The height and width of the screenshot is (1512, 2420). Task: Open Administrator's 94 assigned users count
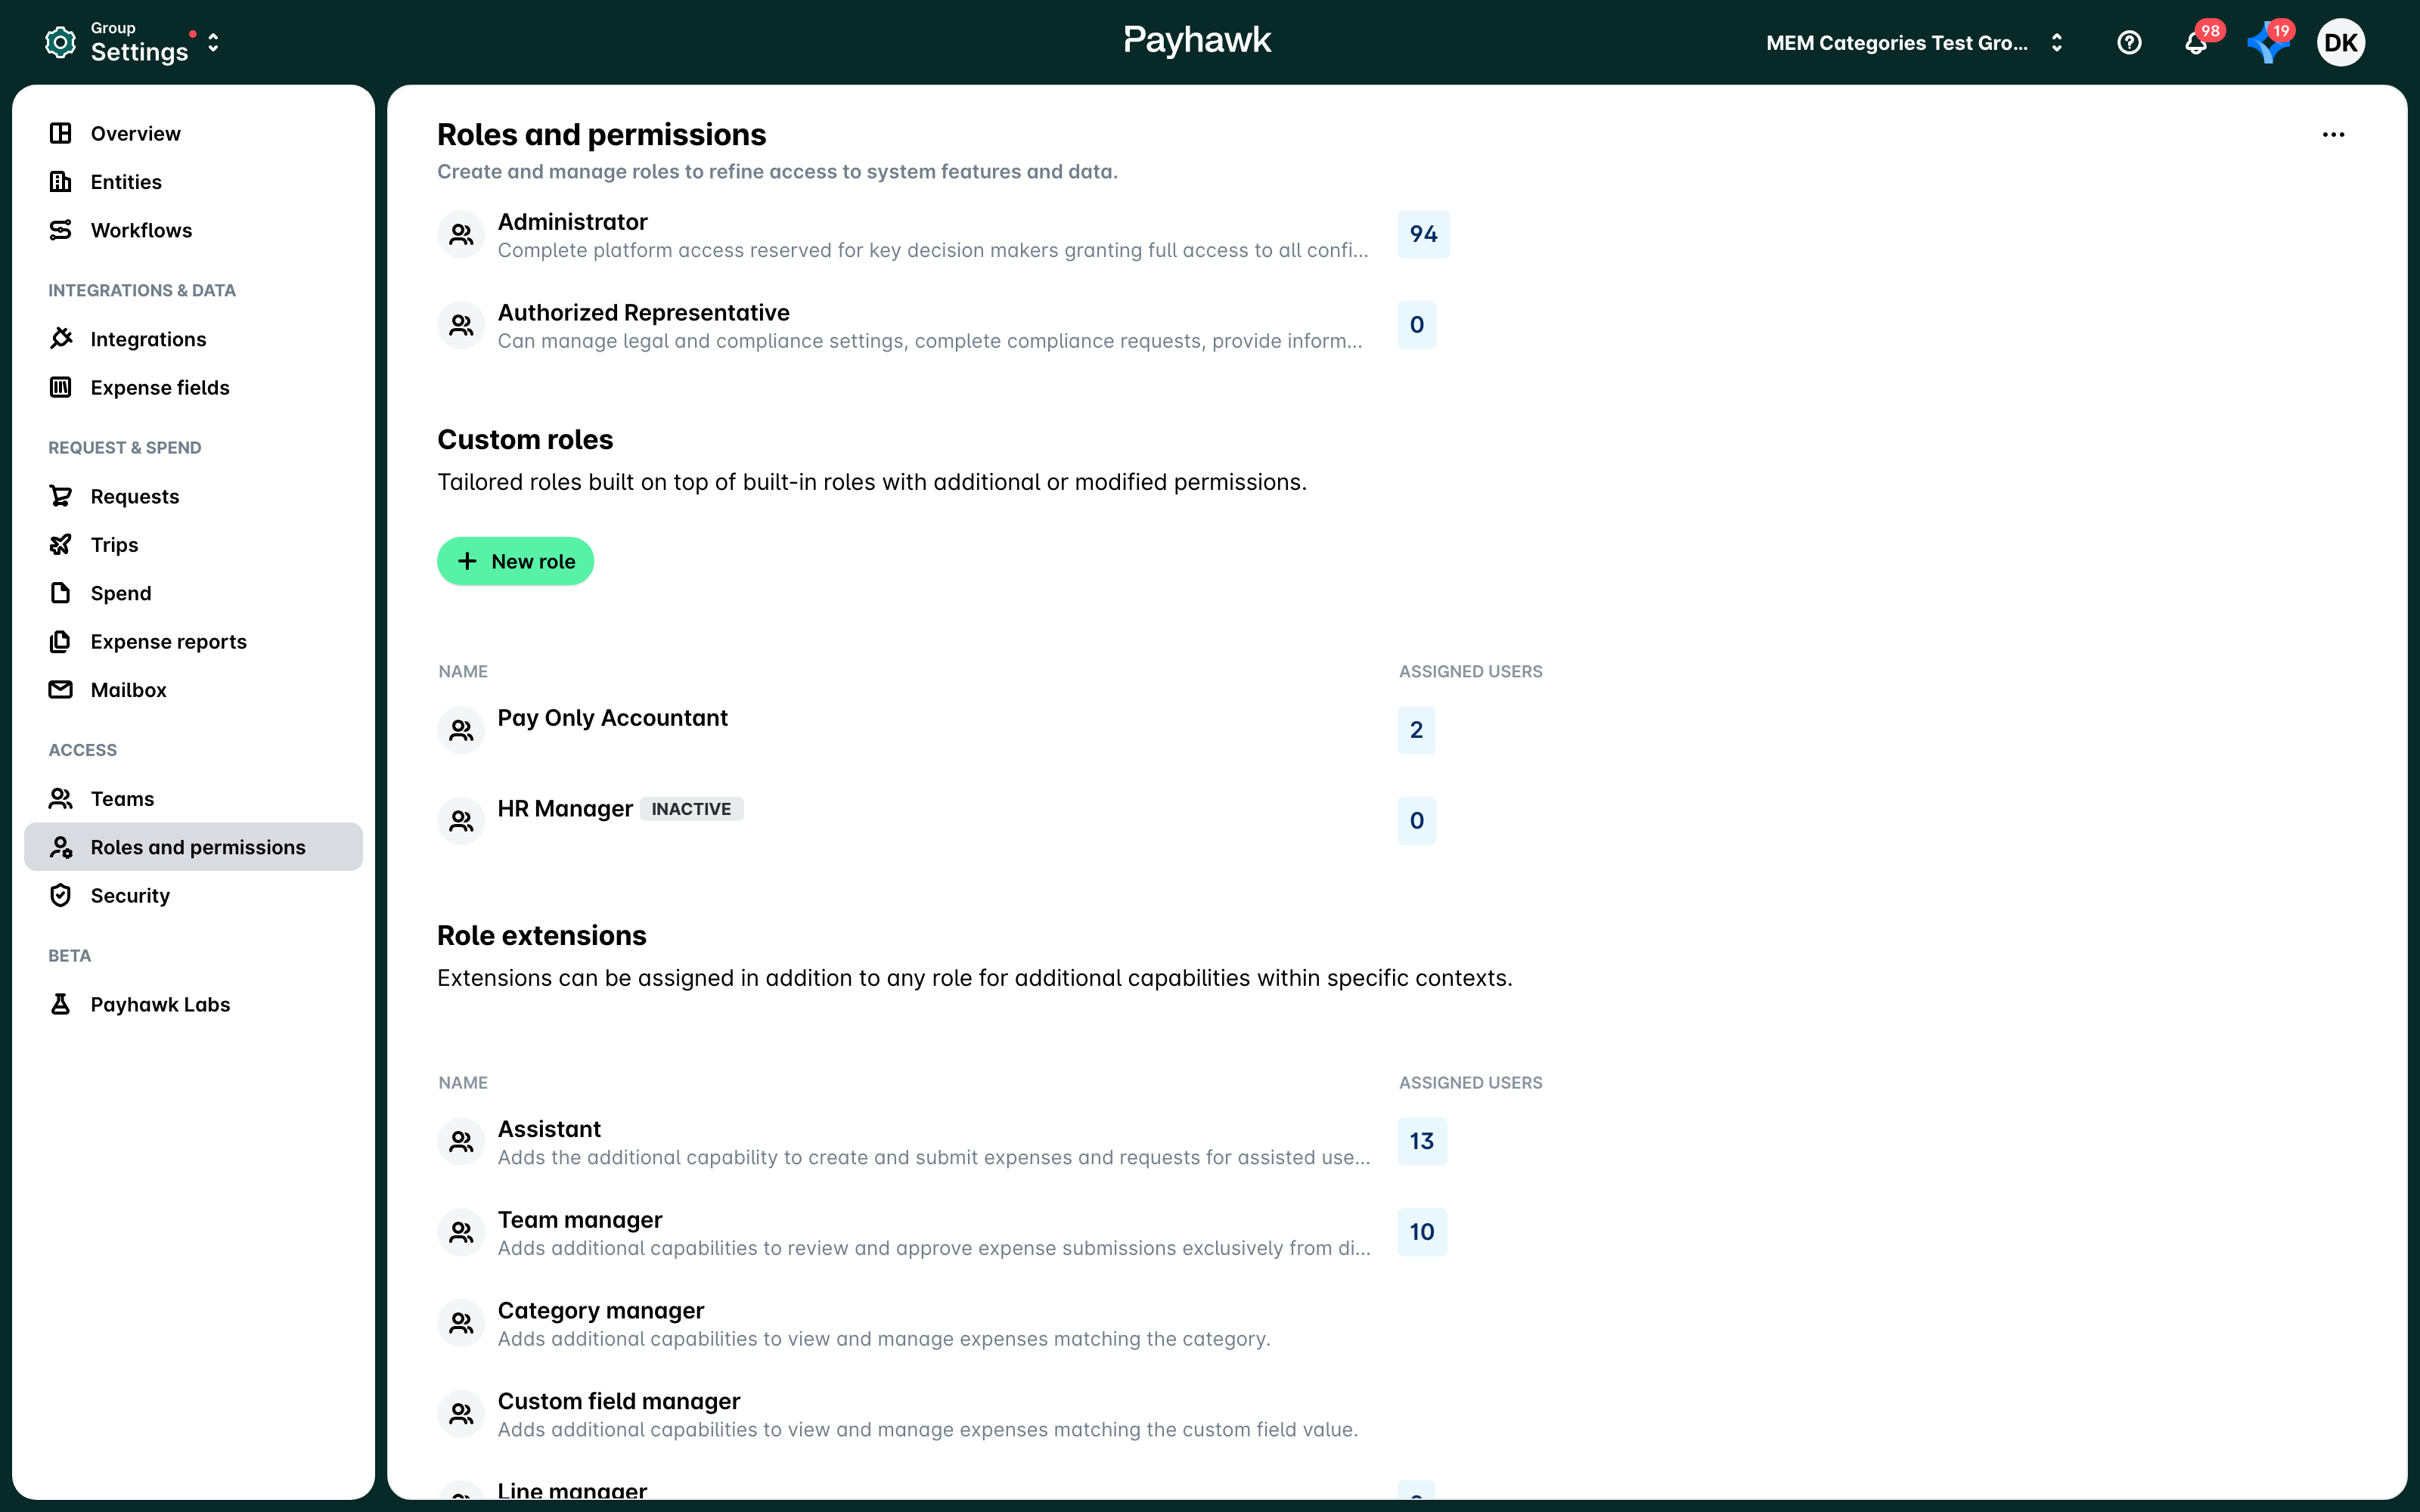[1423, 234]
